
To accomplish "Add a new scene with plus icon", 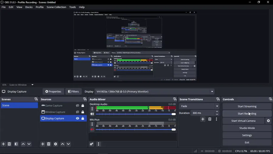I will point(3,144).
